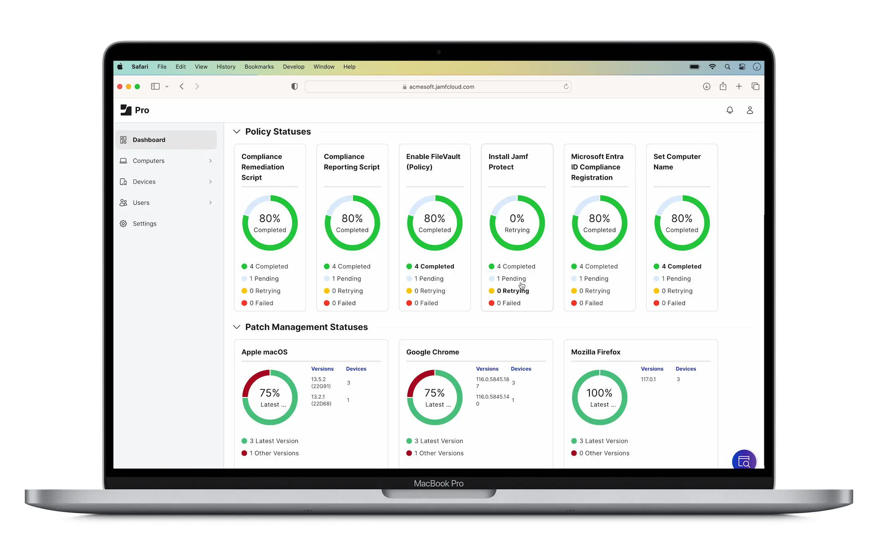Viewport: 878px width, 555px height.
Task: Click the acmesoft.jamfcloud.com address bar
Action: coord(438,87)
